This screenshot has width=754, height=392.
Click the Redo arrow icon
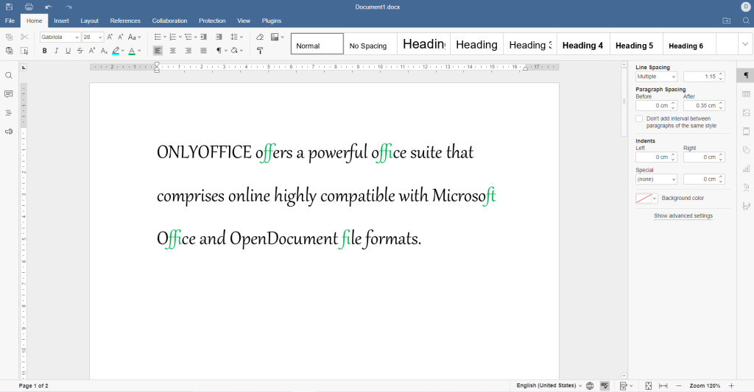(x=68, y=7)
